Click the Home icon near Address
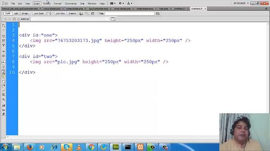This screenshot has height=151, width=270. [19, 19]
